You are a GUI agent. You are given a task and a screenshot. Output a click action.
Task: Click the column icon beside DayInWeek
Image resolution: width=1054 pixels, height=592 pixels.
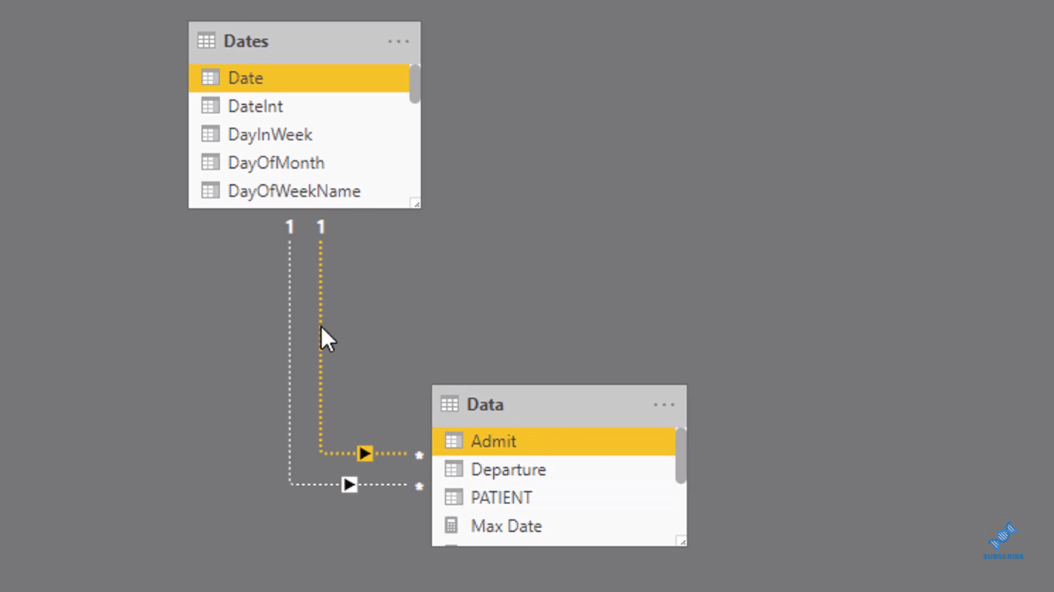[210, 134]
